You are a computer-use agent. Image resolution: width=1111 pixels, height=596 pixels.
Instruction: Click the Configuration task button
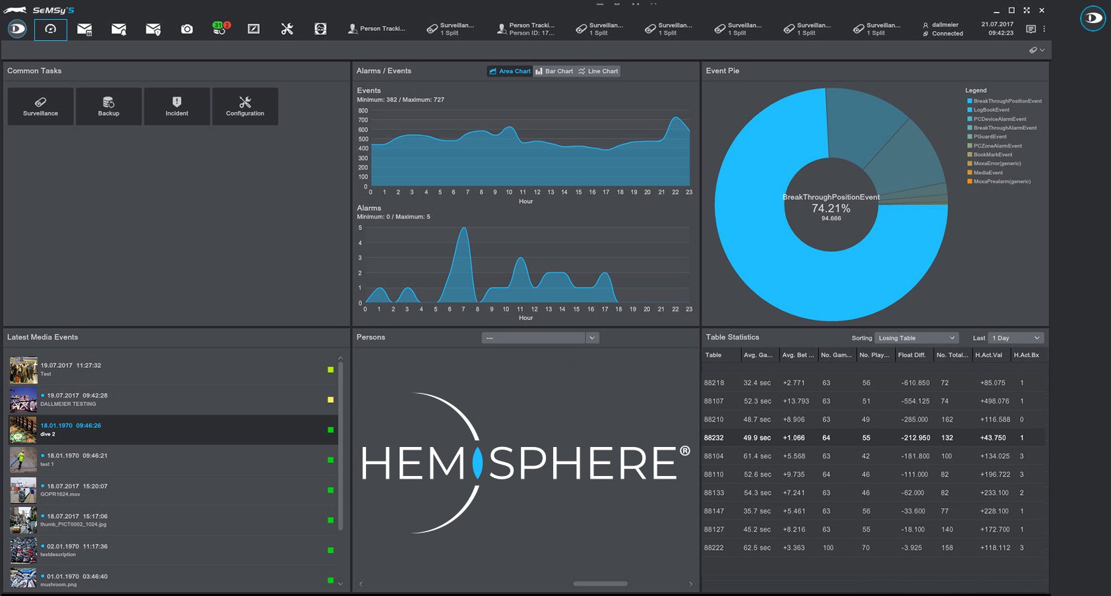pos(245,106)
